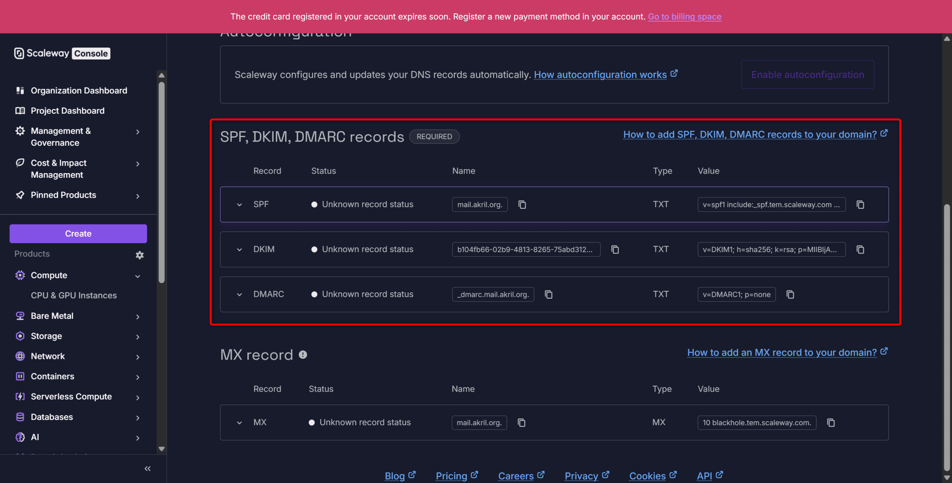Open CPU & GPU Instances

pyautogui.click(x=74, y=295)
